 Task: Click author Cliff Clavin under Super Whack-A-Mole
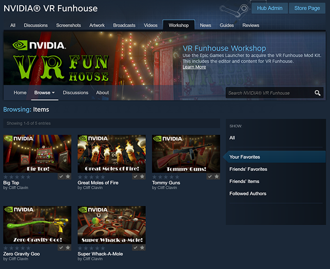coord(93,259)
